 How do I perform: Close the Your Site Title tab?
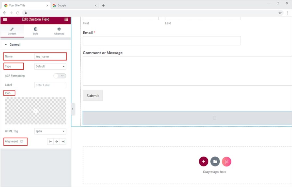click(47, 6)
